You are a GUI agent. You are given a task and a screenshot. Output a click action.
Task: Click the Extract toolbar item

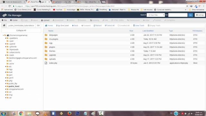click(157, 20)
